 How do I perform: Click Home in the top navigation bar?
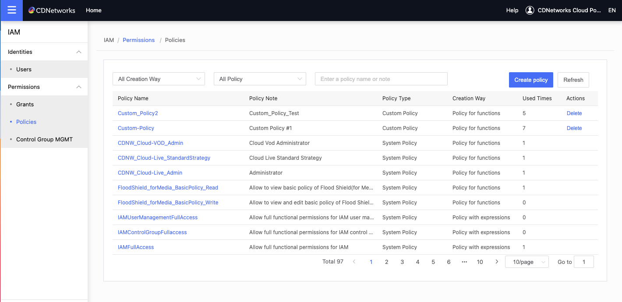pos(93,10)
